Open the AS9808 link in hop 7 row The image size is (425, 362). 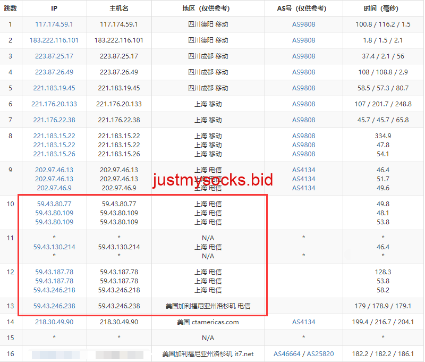tap(303, 120)
